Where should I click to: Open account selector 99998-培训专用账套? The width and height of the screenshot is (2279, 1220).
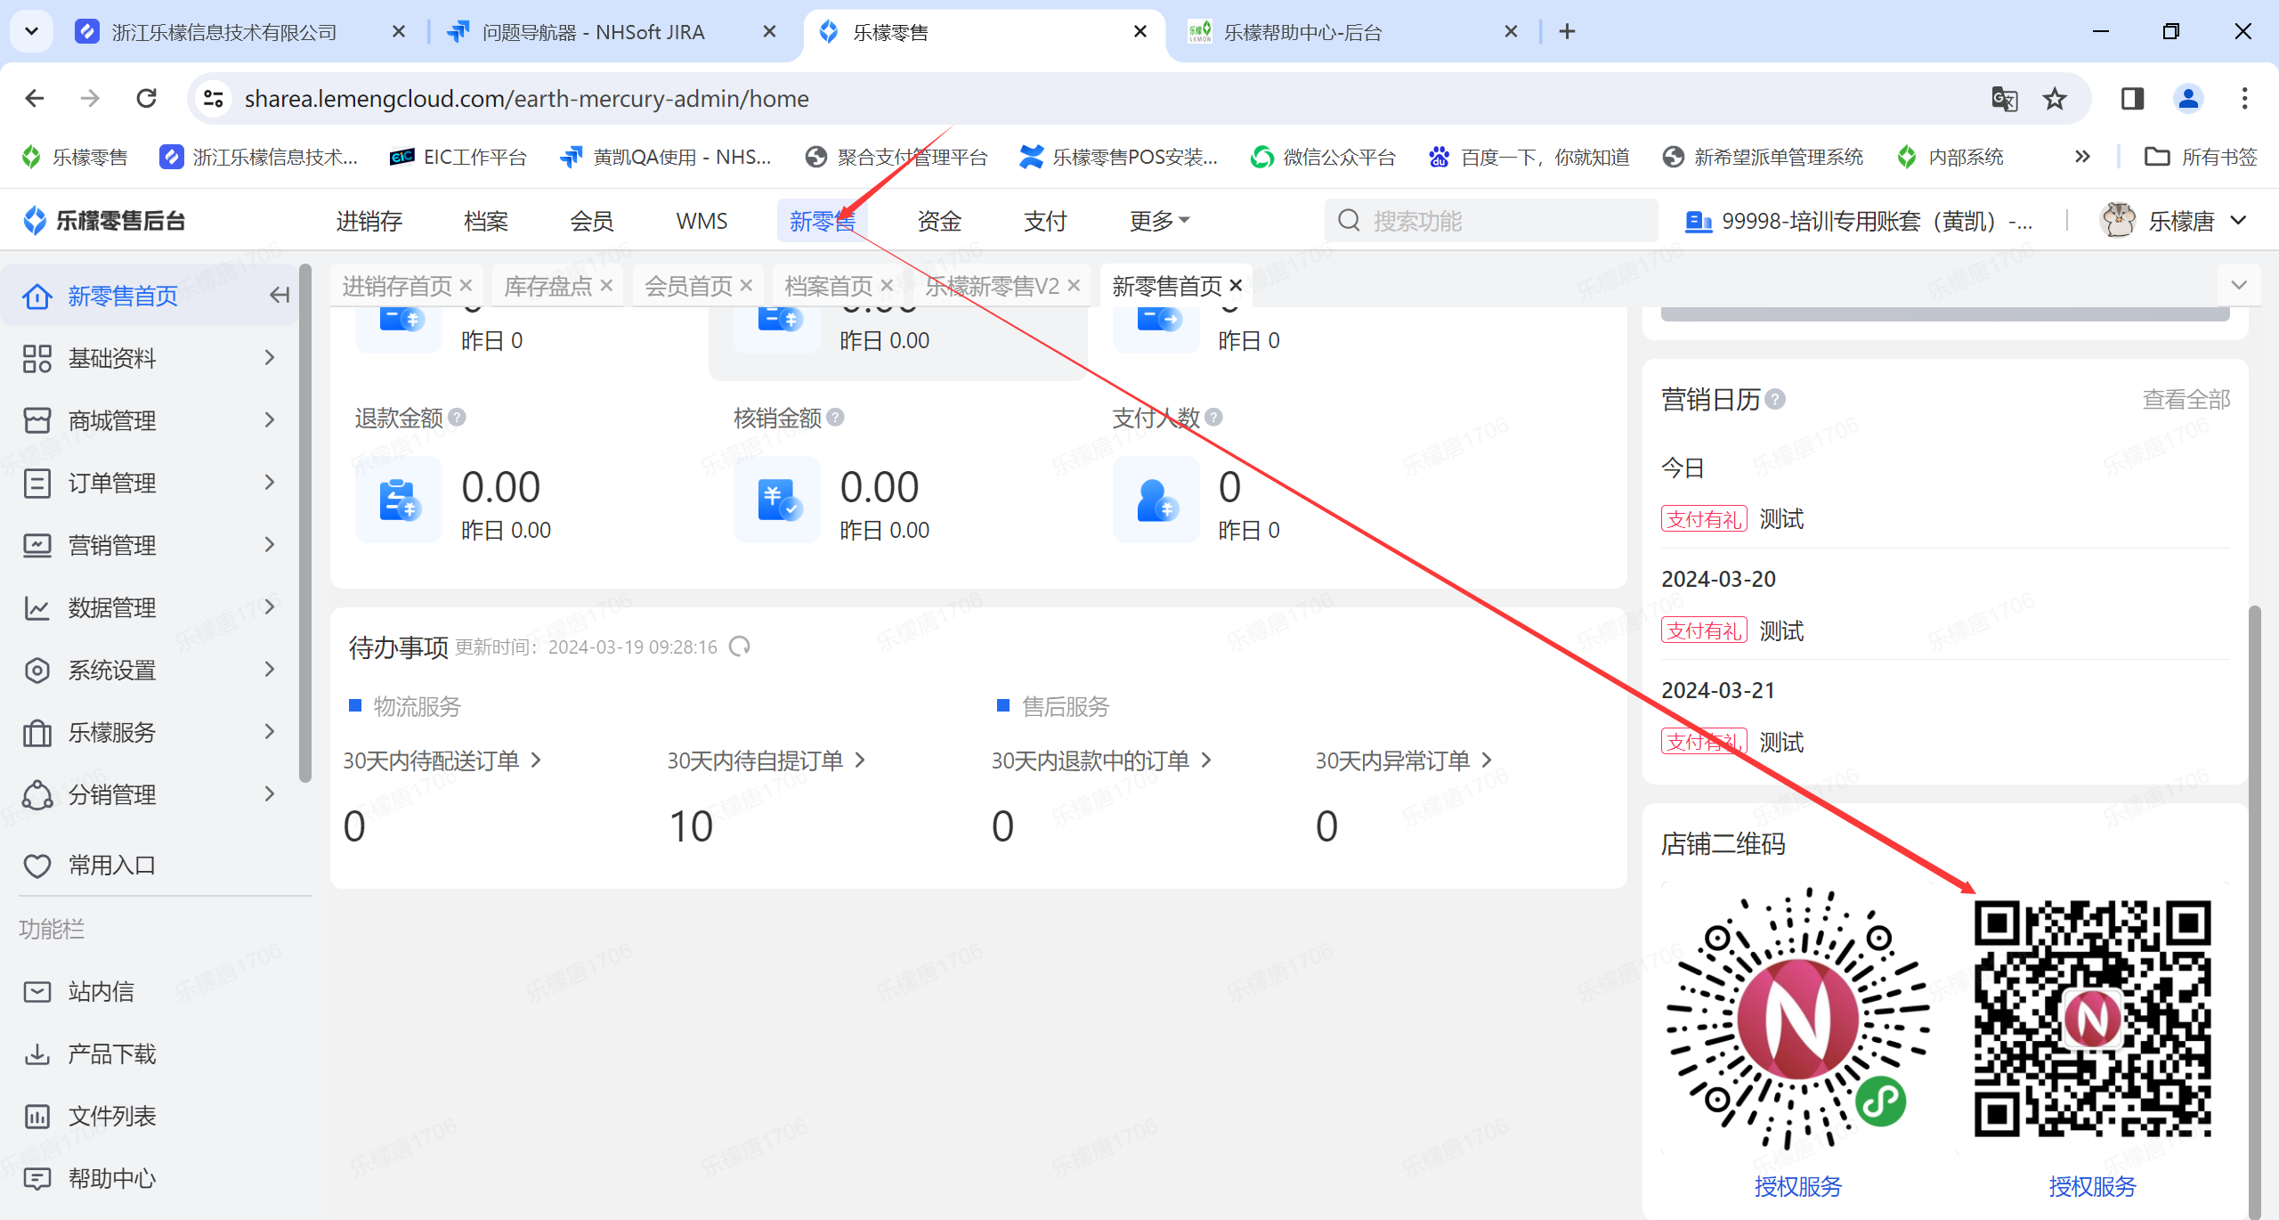[x=1859, y=221]
